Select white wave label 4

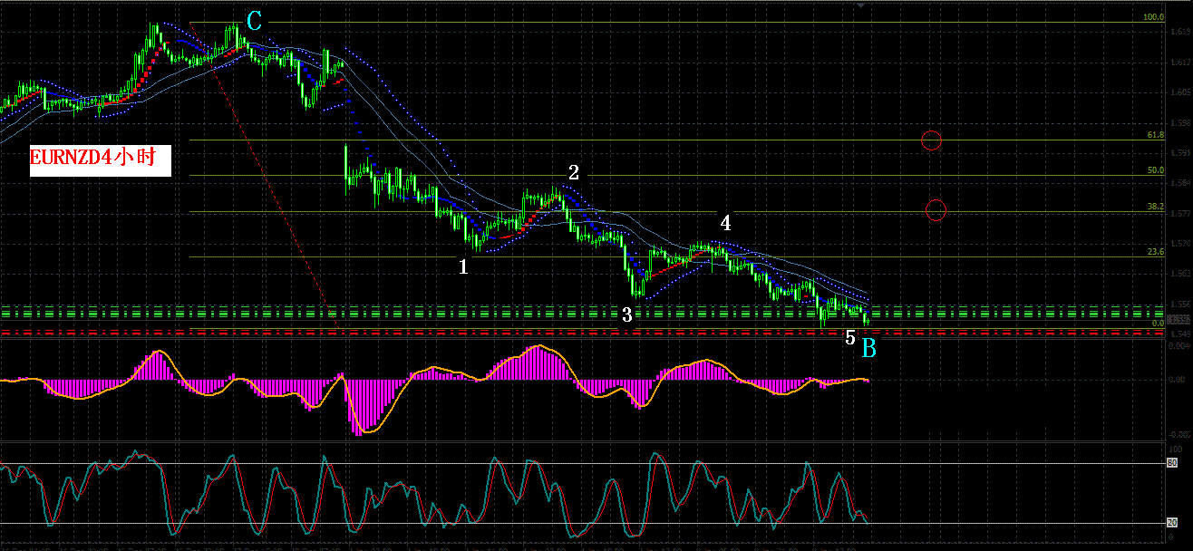tap(725, 222)
